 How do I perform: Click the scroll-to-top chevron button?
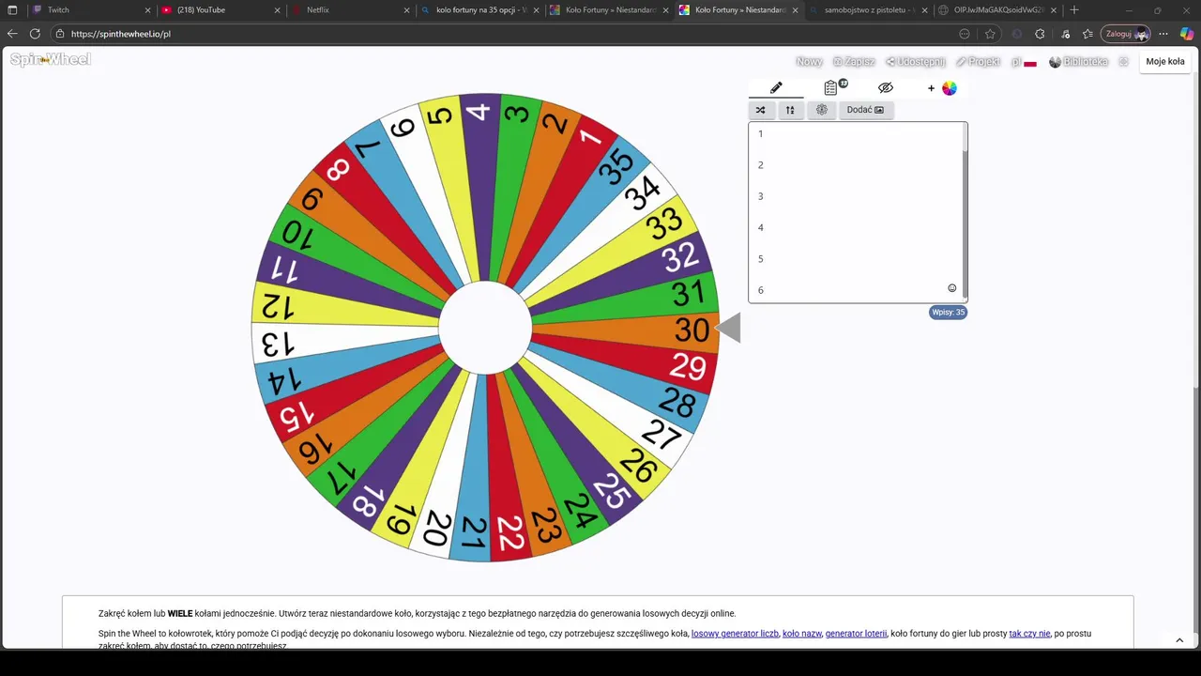point(1179,640)
